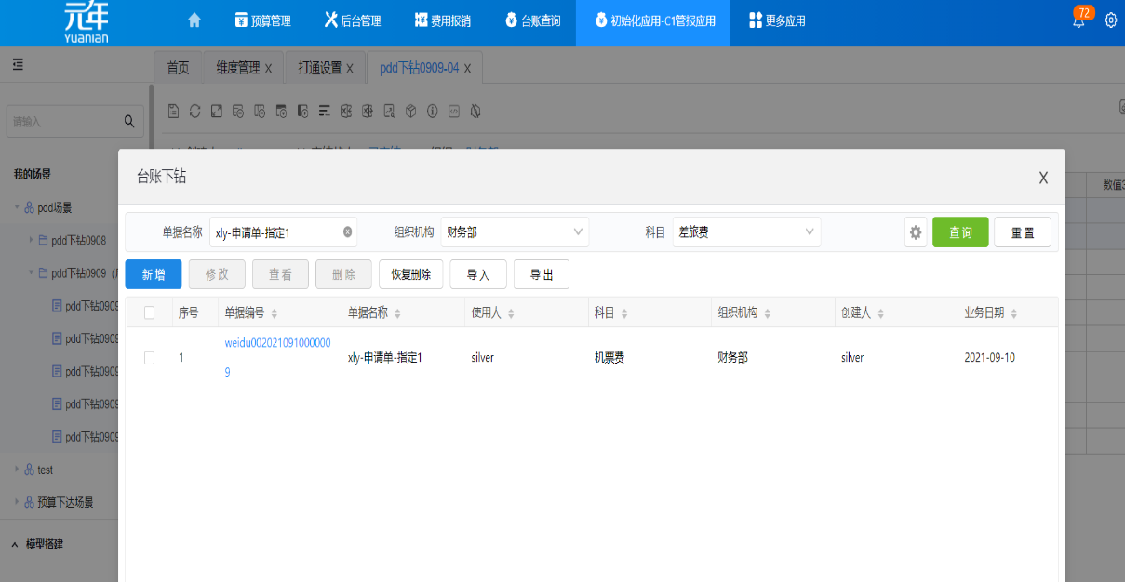This screenshot has height=582, width=1125.
Task: Toggle the select-all checkbox in table header
Action: click(150, 313)
